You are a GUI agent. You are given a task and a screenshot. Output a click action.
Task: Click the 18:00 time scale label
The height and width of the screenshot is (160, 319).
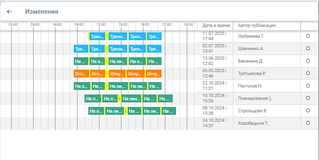point(145,24)
